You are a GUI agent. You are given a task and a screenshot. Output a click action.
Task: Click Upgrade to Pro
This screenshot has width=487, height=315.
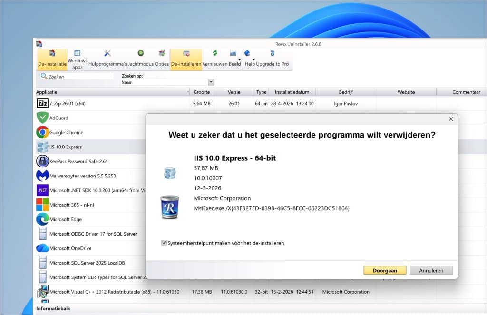(x=273, y=59)
